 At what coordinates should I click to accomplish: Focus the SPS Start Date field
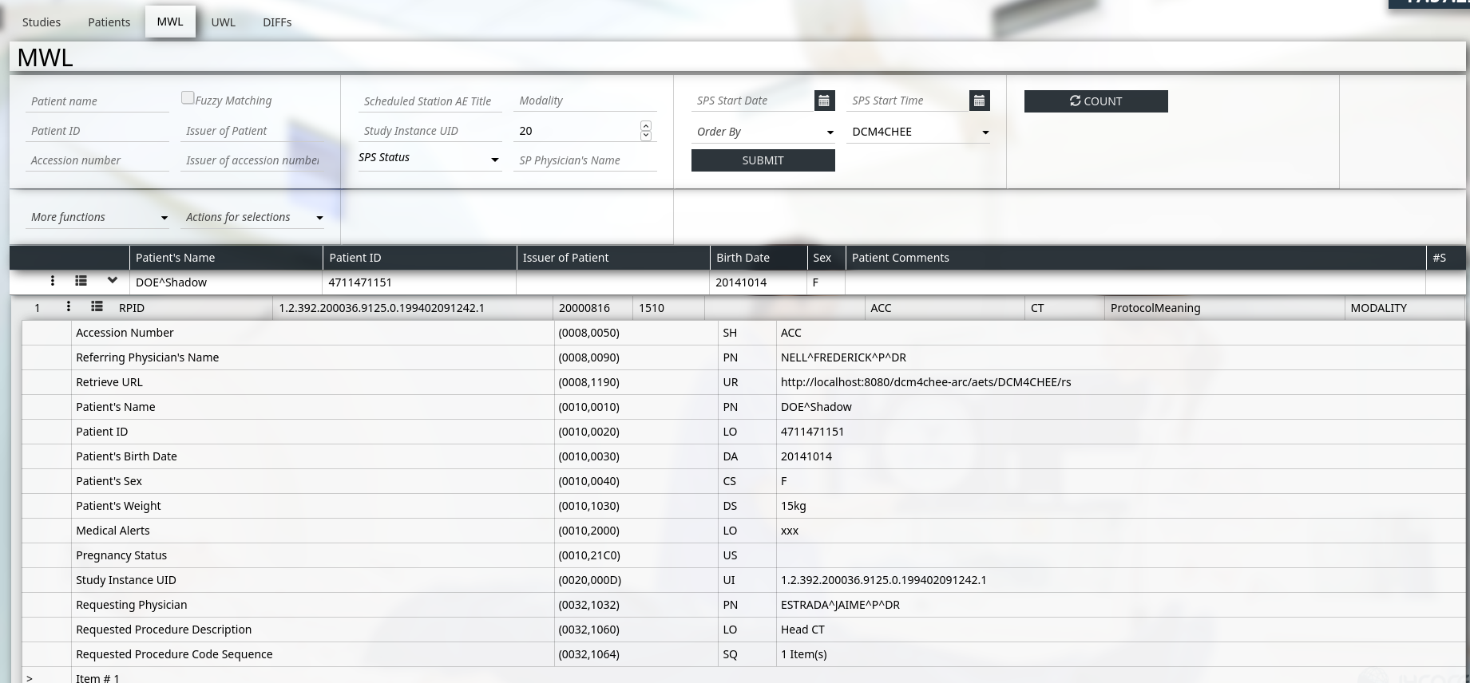(x=752, y=101)
